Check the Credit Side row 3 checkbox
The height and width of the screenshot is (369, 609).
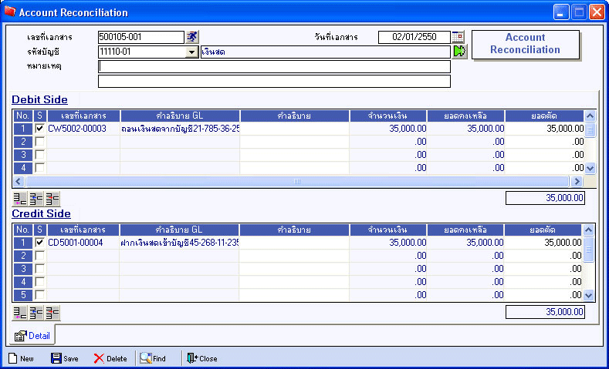39,269
